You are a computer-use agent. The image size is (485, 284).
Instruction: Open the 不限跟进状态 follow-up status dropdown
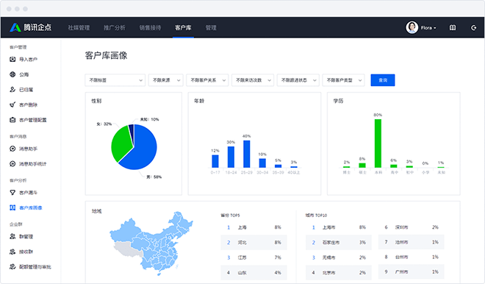(298, 80)
